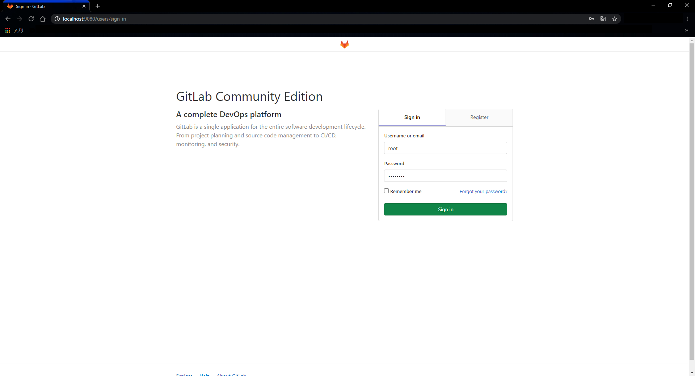
Task: Go back with the browser back arrow
Action: [8, 19]
